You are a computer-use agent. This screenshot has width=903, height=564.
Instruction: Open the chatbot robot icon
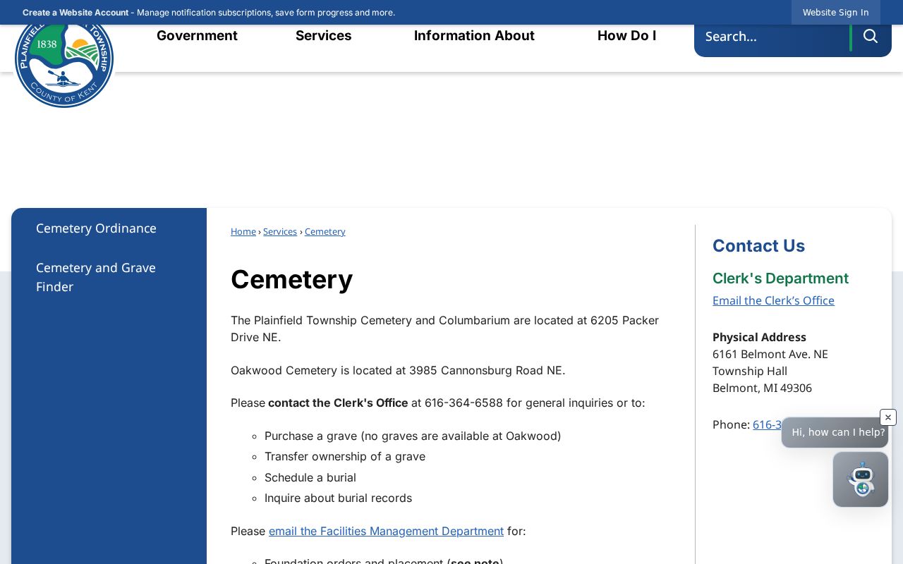[x=861, y=479]
